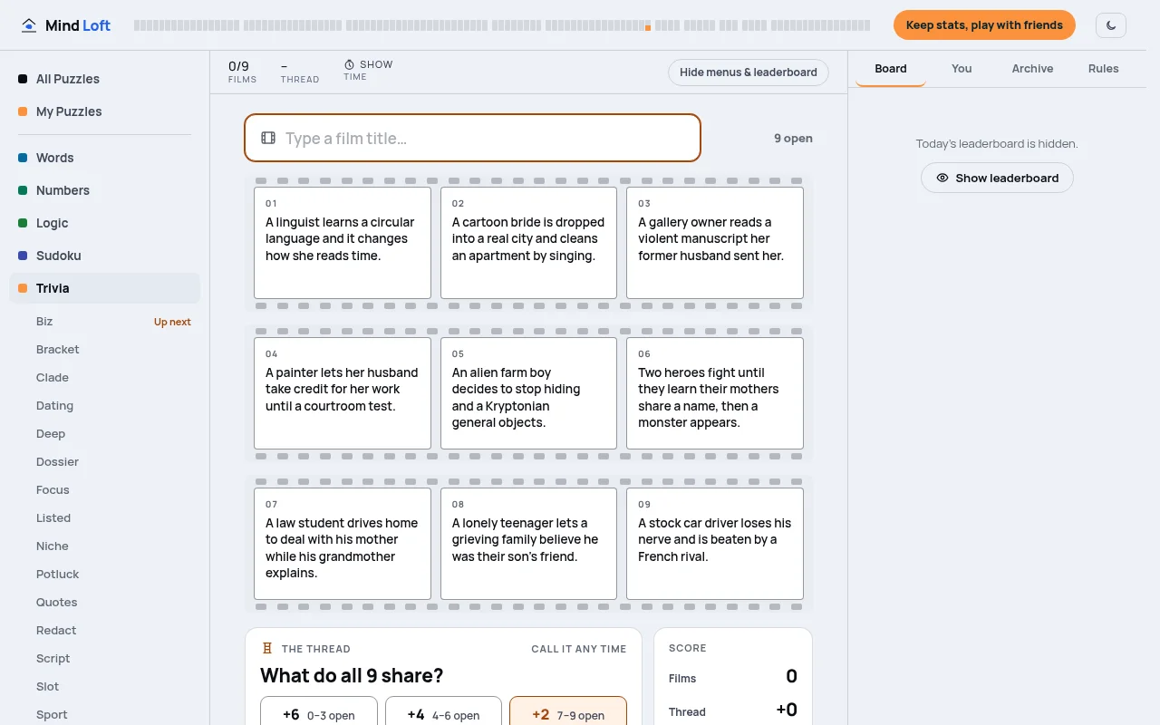Open the Quotes trivia puzzle
The height and width of the screenshot is (725, 1160).
113,603
